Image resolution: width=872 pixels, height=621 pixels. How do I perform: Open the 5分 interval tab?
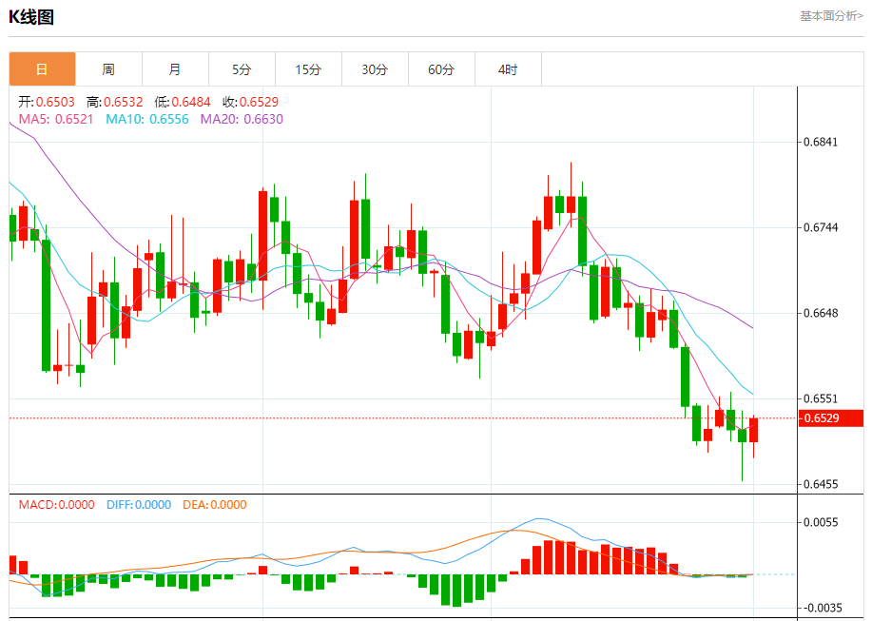click(x=242, y=68)
